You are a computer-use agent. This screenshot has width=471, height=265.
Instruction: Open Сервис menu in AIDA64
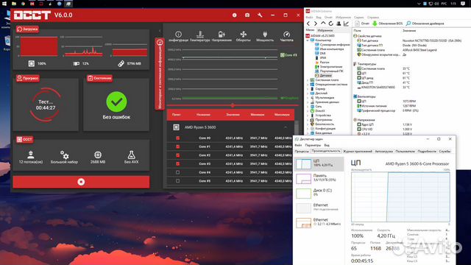pyautogui.click(x=358, y=18)
